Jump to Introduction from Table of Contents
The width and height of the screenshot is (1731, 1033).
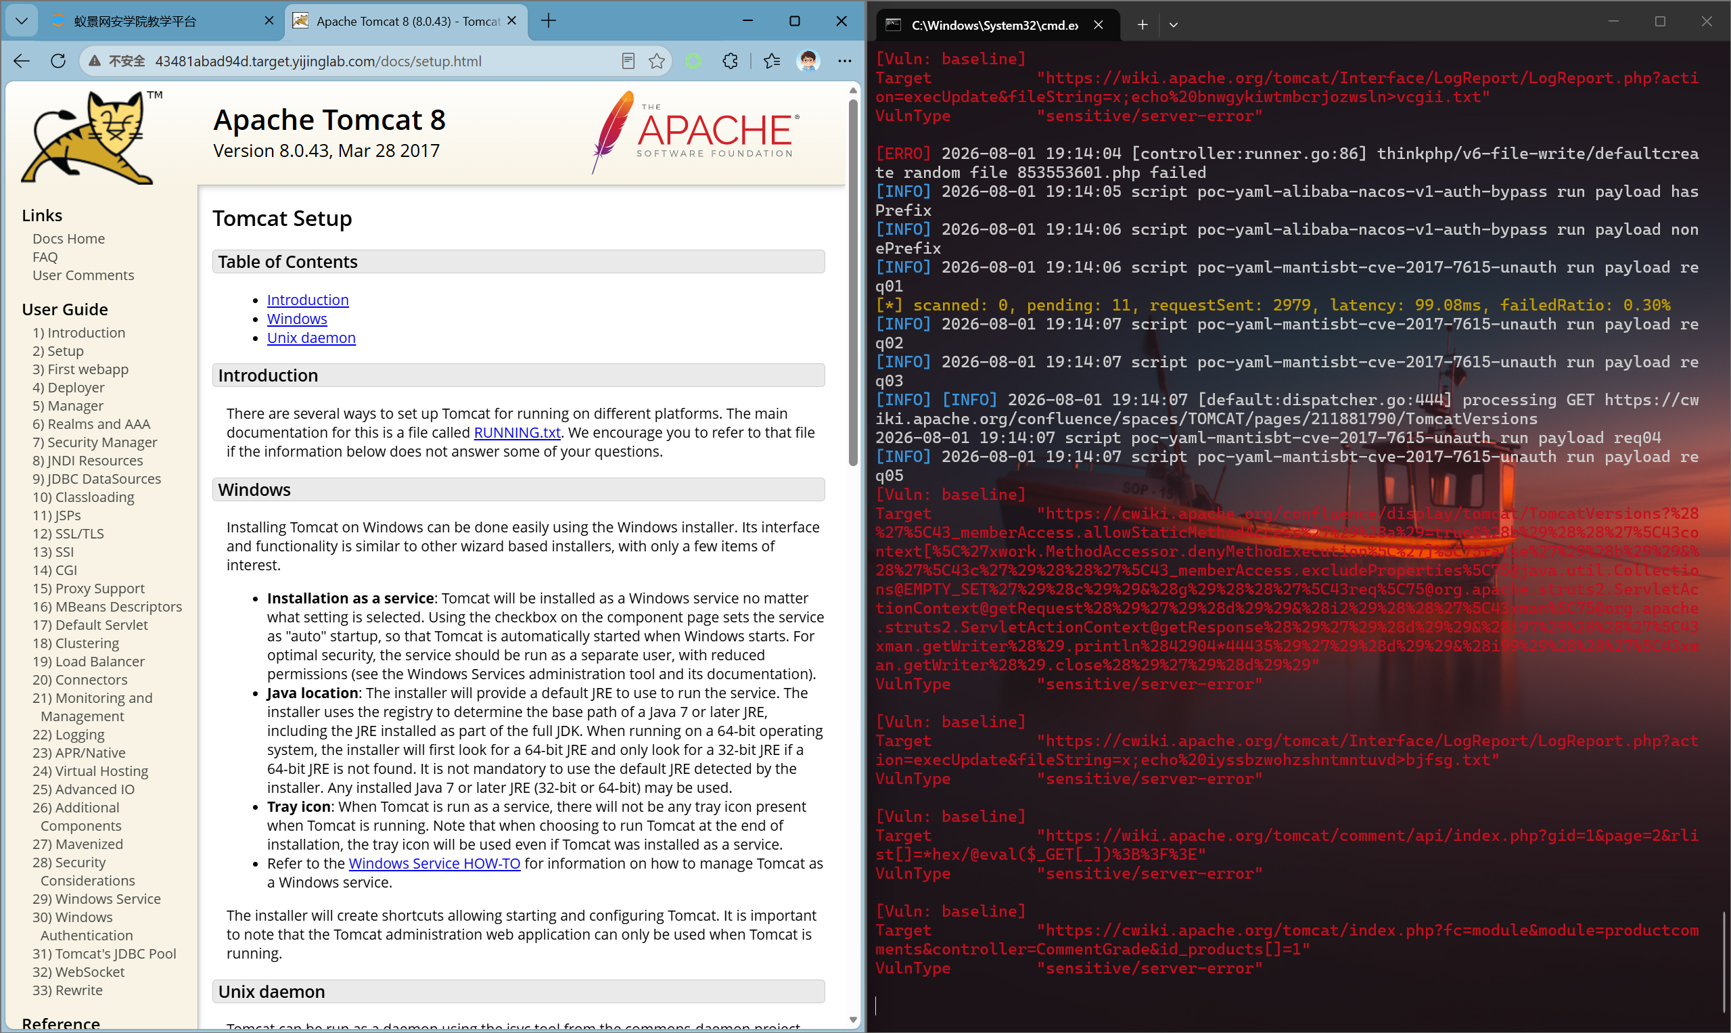point(308,300)
